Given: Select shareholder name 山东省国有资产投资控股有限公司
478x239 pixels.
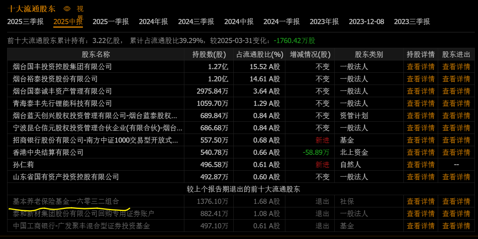Looking at the screenshot, I should [x=66, y=177].
